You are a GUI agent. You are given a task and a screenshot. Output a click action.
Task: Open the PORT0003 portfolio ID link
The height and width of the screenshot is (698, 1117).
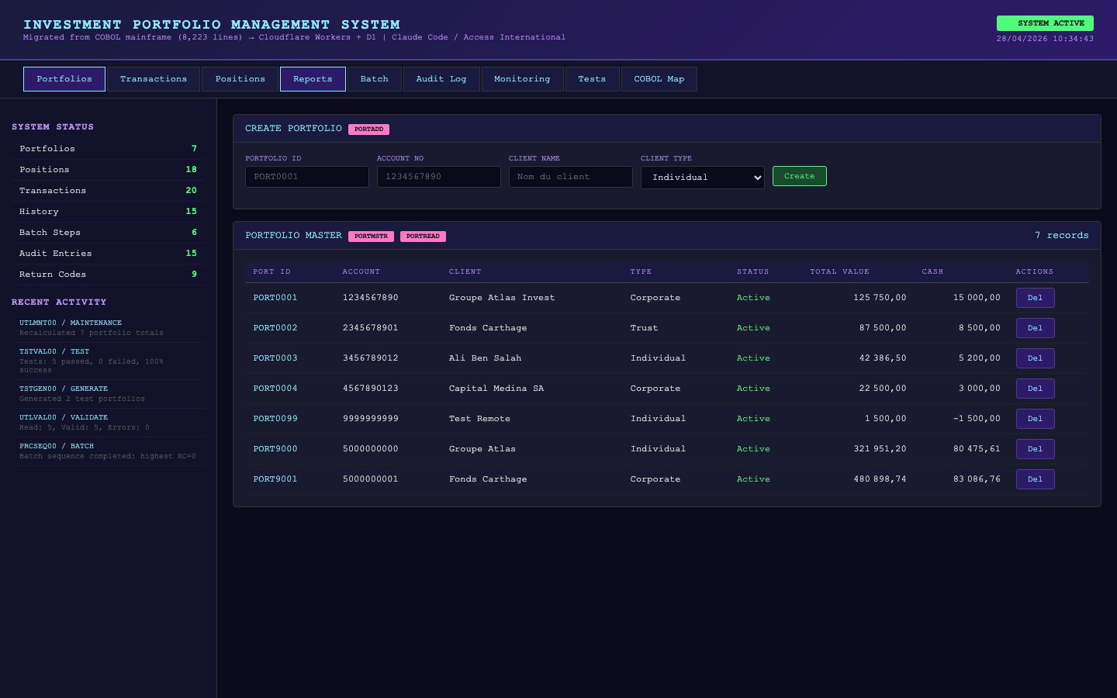(275, 358)
